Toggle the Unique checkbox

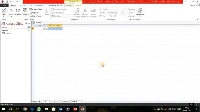coord(126,13)
